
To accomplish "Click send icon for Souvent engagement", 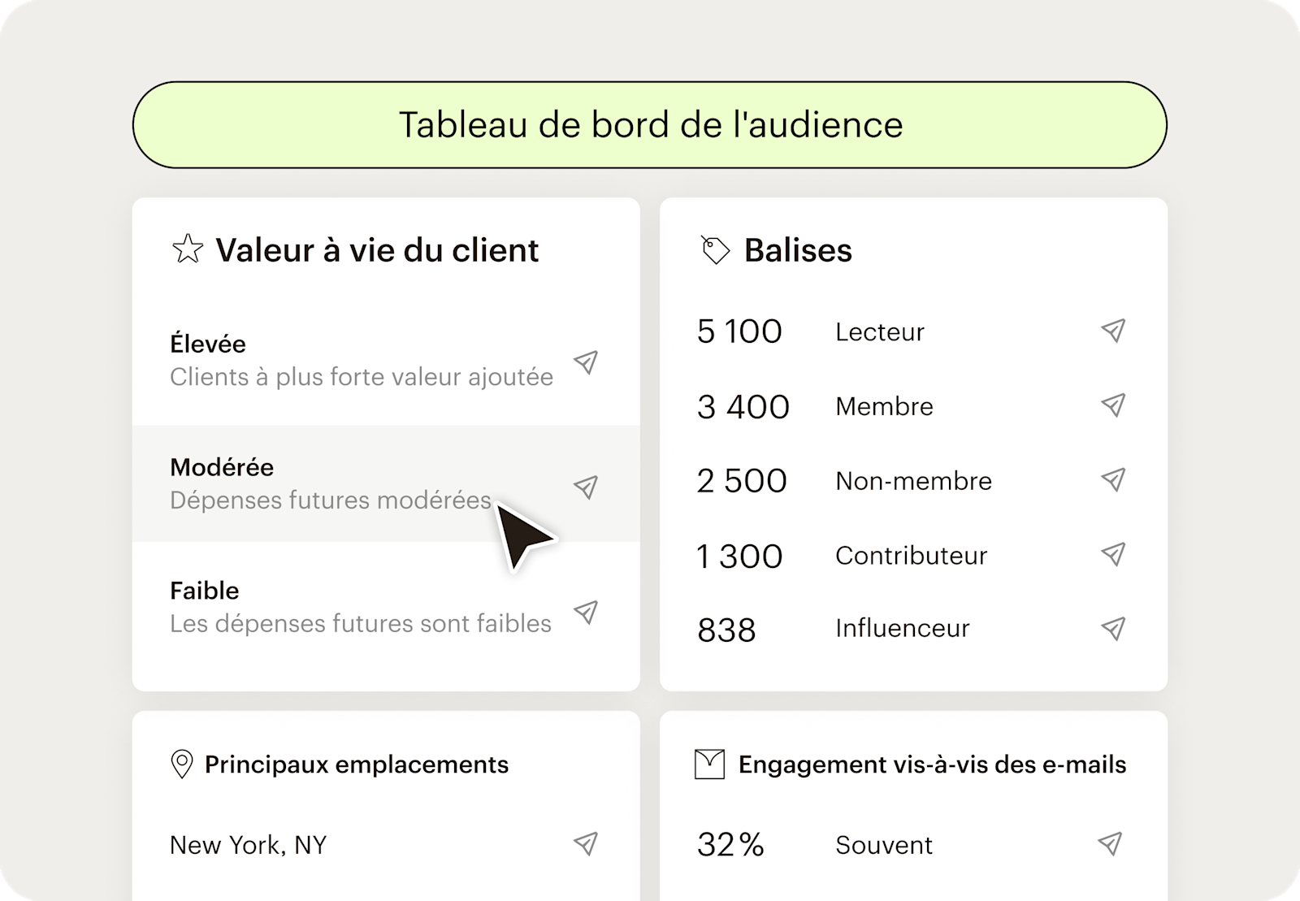I will click(x=1110, y=843).
